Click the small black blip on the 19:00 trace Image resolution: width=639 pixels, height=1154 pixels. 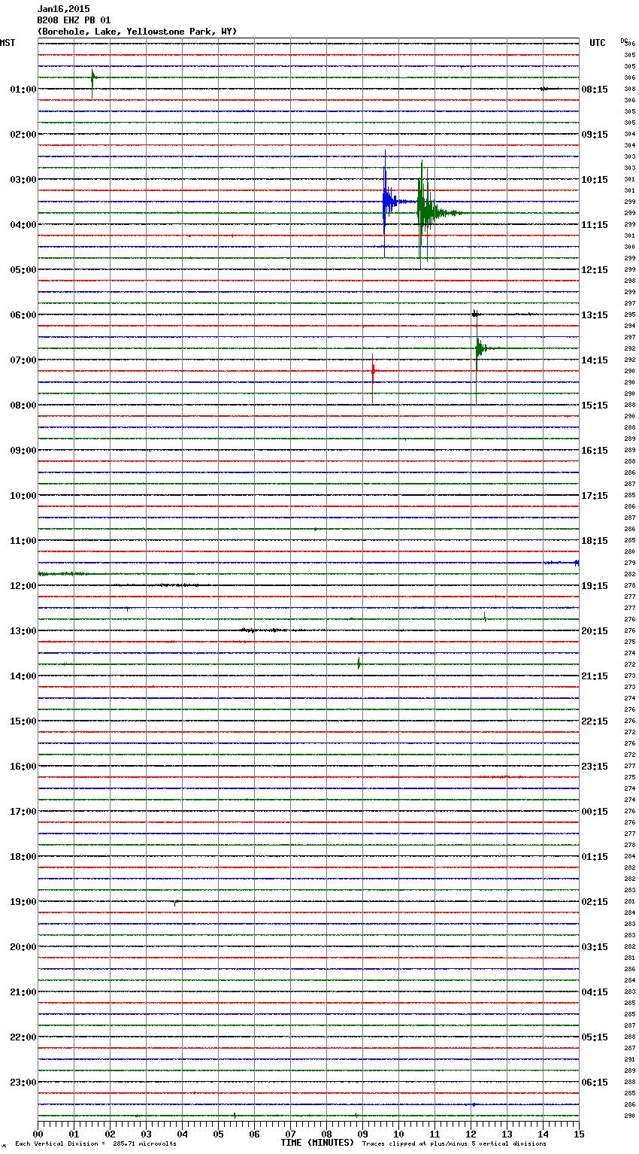coord(176,902)
